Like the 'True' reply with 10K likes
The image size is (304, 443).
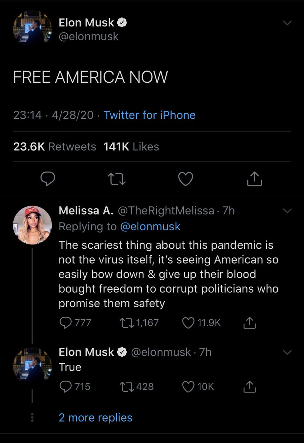[189, 387]
